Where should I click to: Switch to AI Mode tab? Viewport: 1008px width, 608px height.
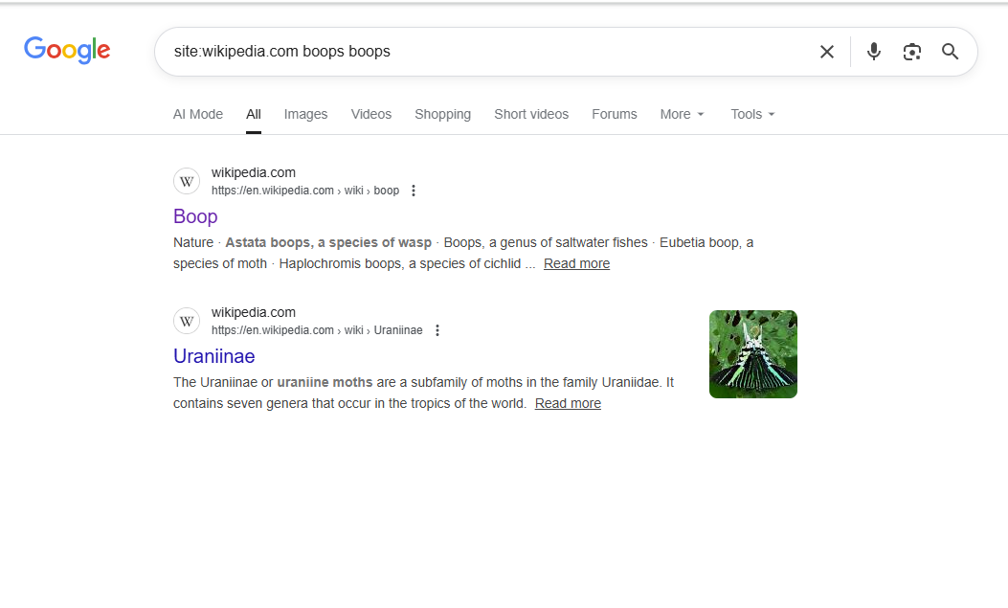click(198, 114)
